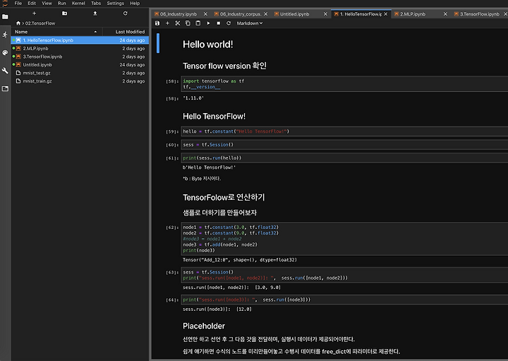Image resolution: width=508 pixels, height=361 pixels.
Task: Select mnist_test.gz file
Action: tap(80, 73)
